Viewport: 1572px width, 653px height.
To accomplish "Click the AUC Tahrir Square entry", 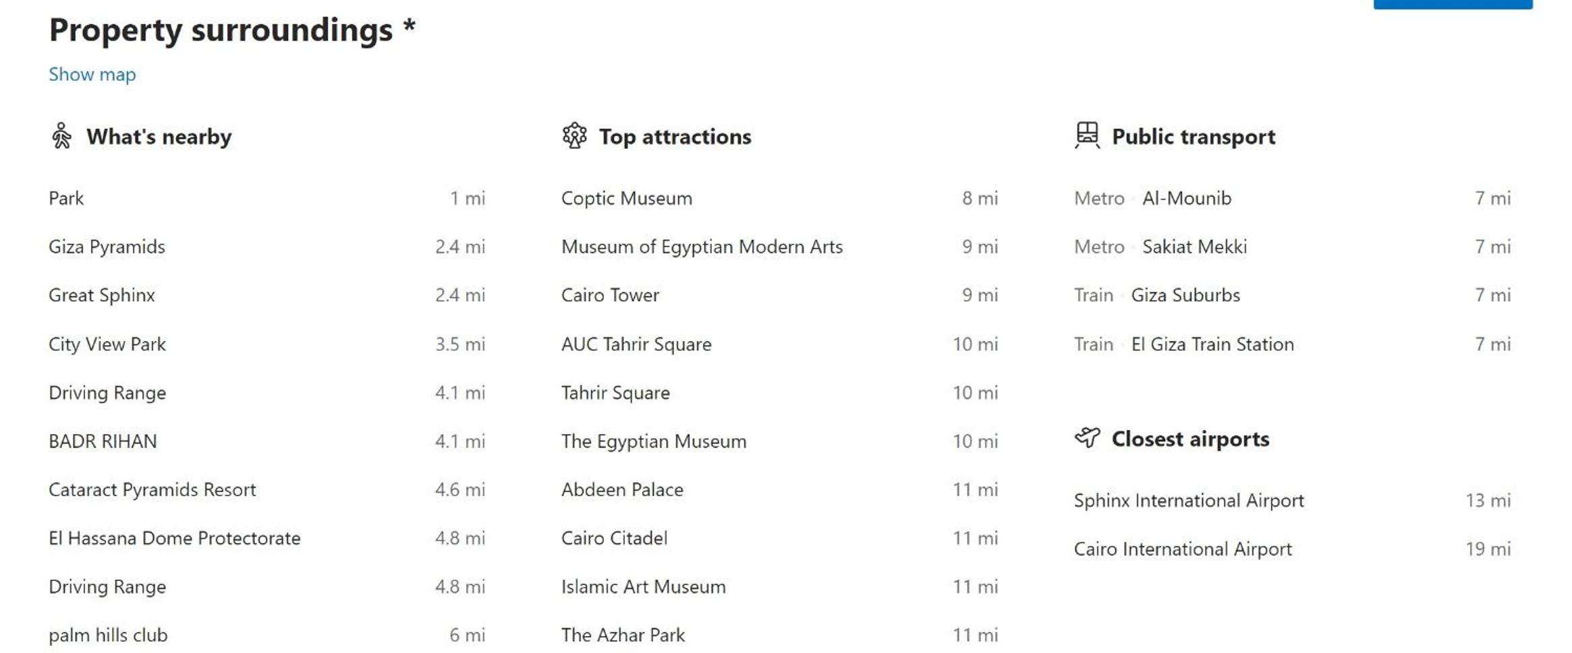I will [x=636, y=344].
